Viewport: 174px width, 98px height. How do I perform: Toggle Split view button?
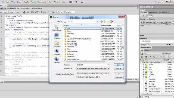(x=6, y=12)
